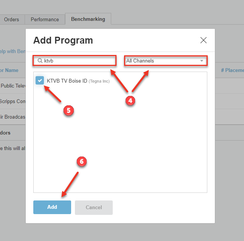Click the red step 5 annotation marker
The width and height of the screenshot is (244, 241).
[69, 110]
